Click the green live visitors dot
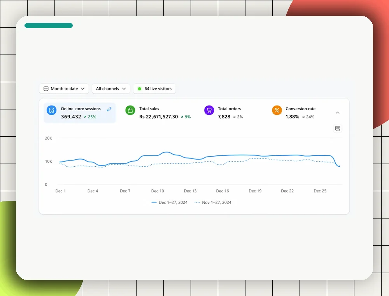Screen dimensions: 389x296 (x=139, y=89)
